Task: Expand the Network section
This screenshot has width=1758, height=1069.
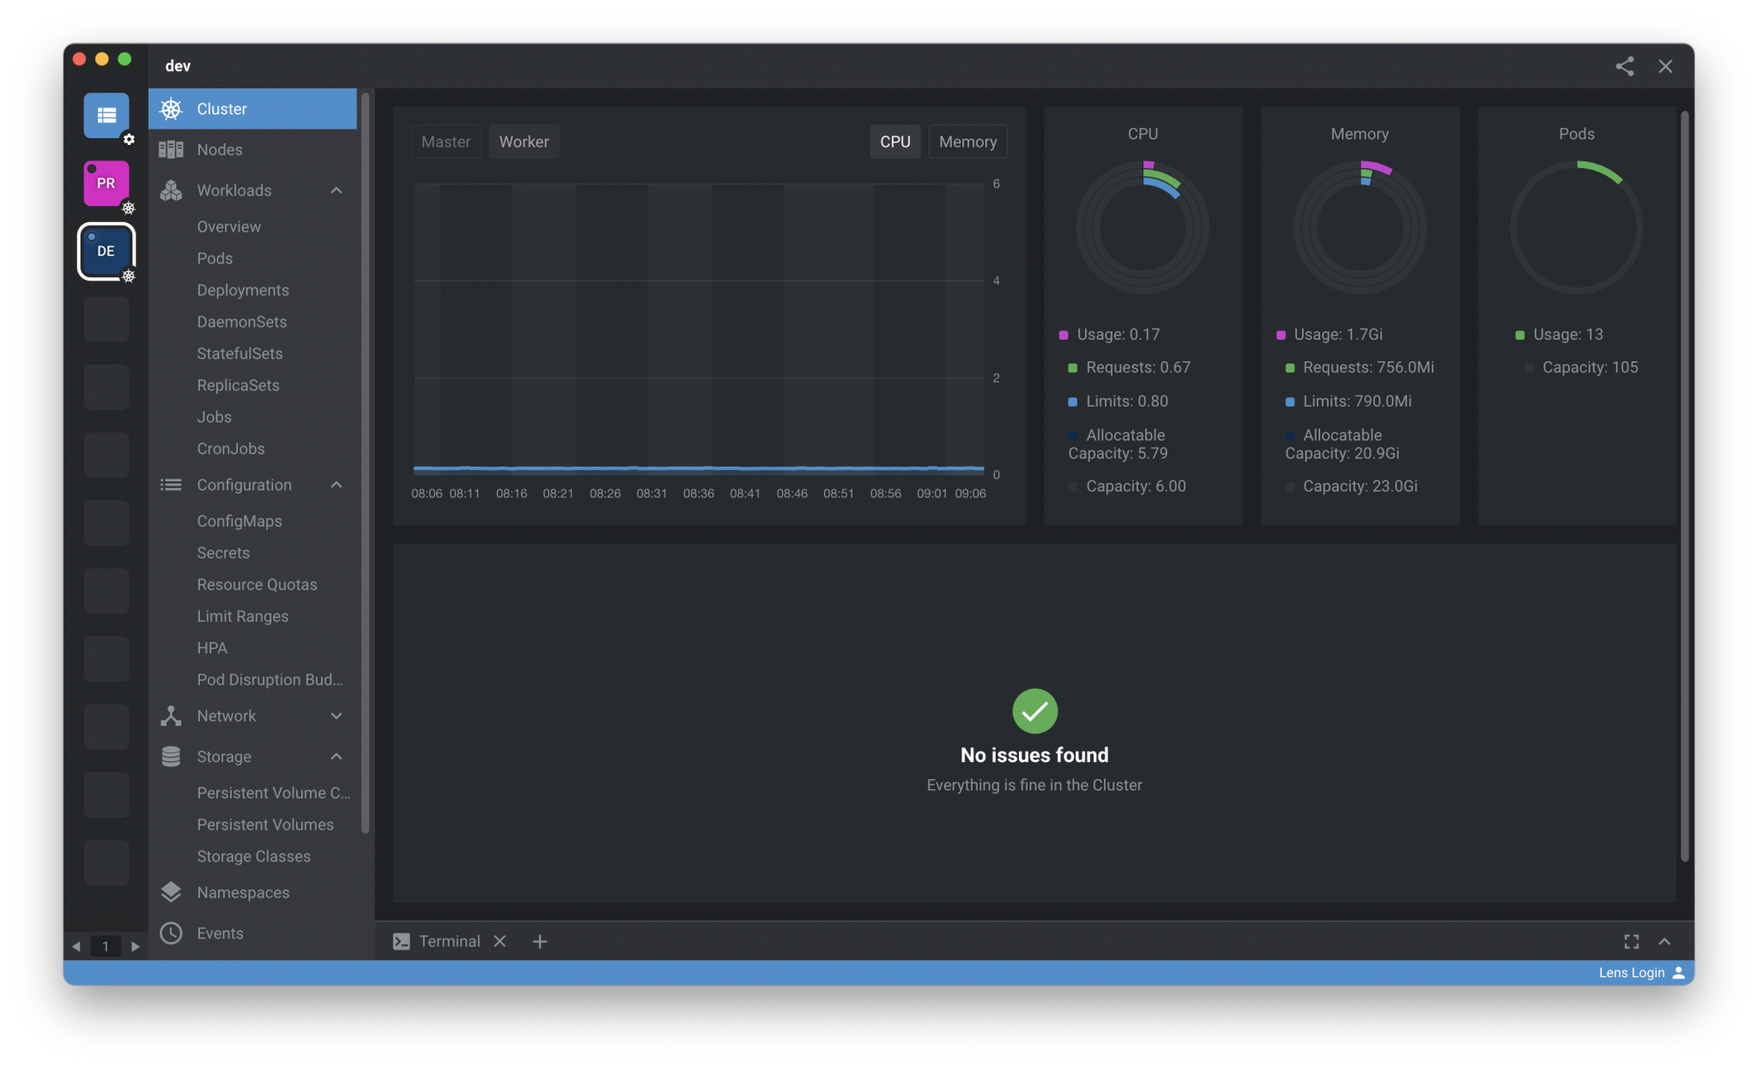Action: (x=336, y=716)
